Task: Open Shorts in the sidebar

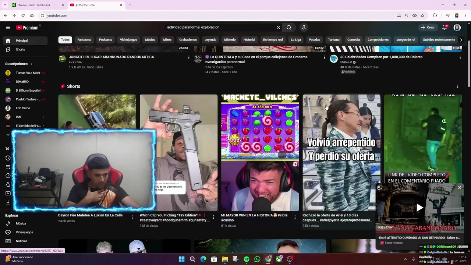Action: pyautogui.click(x=25, y=49)
